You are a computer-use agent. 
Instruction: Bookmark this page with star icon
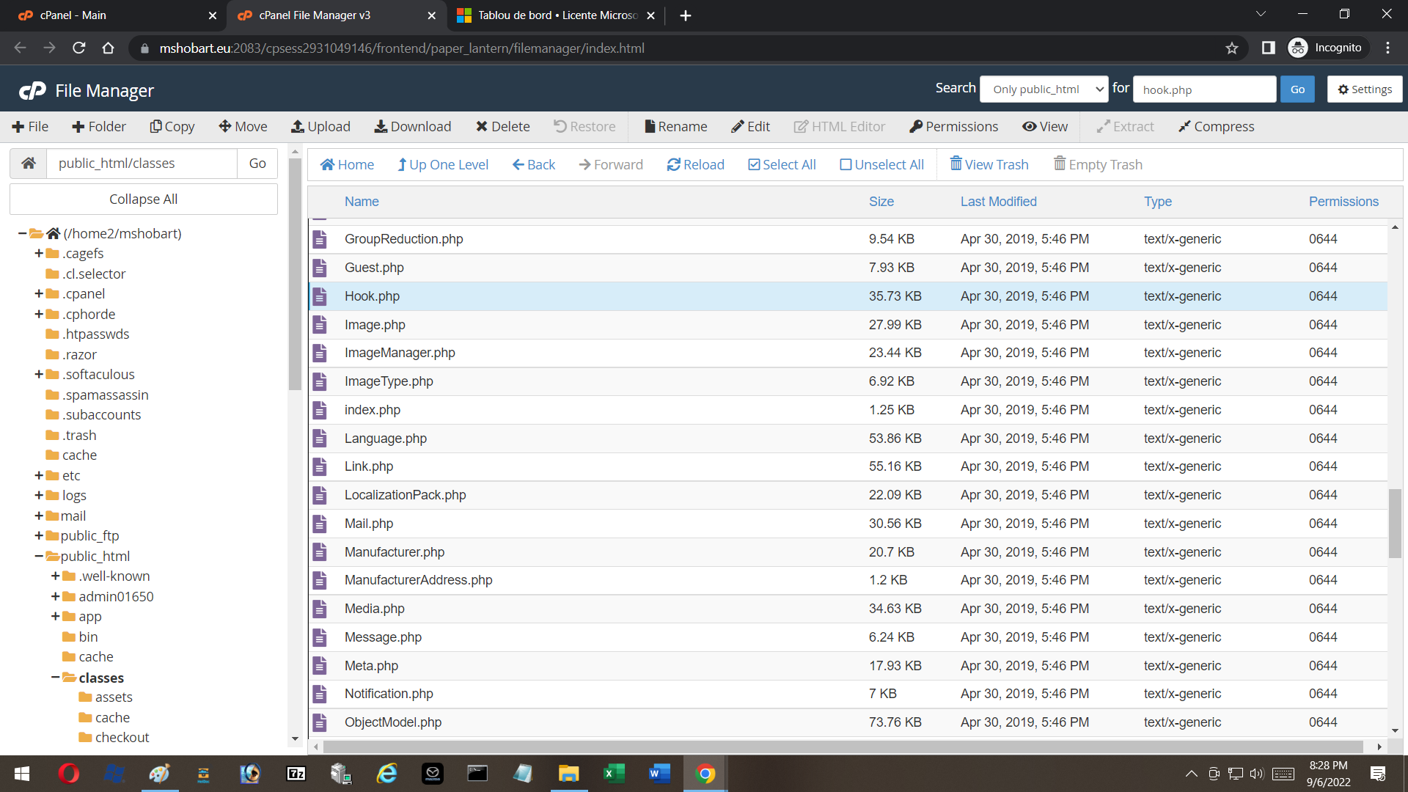point(1232,48)
